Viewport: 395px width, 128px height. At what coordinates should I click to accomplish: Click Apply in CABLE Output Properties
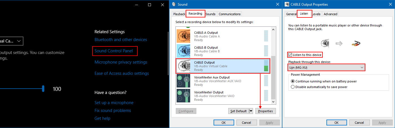(x=382, y=123)
